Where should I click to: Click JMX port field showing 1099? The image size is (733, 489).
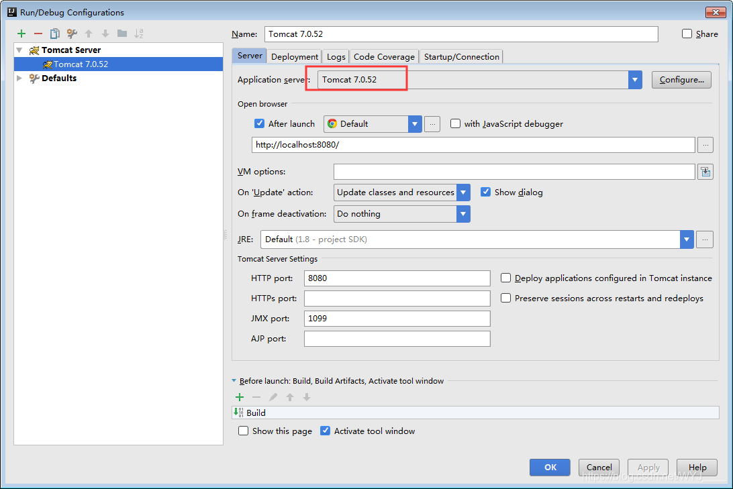[x=397, y=319]
